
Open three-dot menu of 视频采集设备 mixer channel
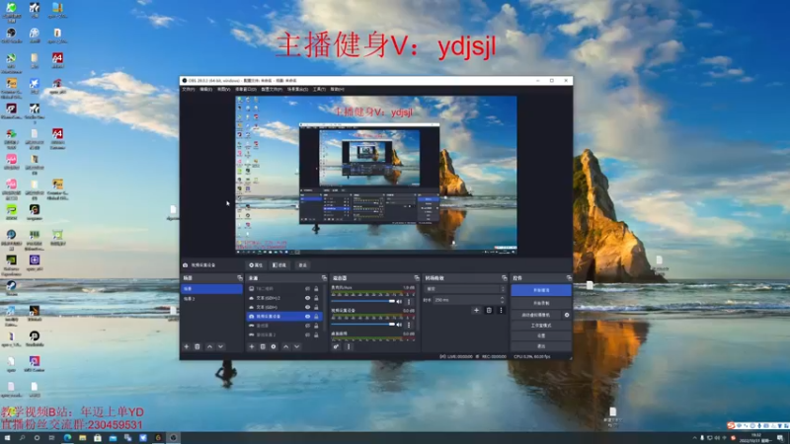tap(409, 325)
